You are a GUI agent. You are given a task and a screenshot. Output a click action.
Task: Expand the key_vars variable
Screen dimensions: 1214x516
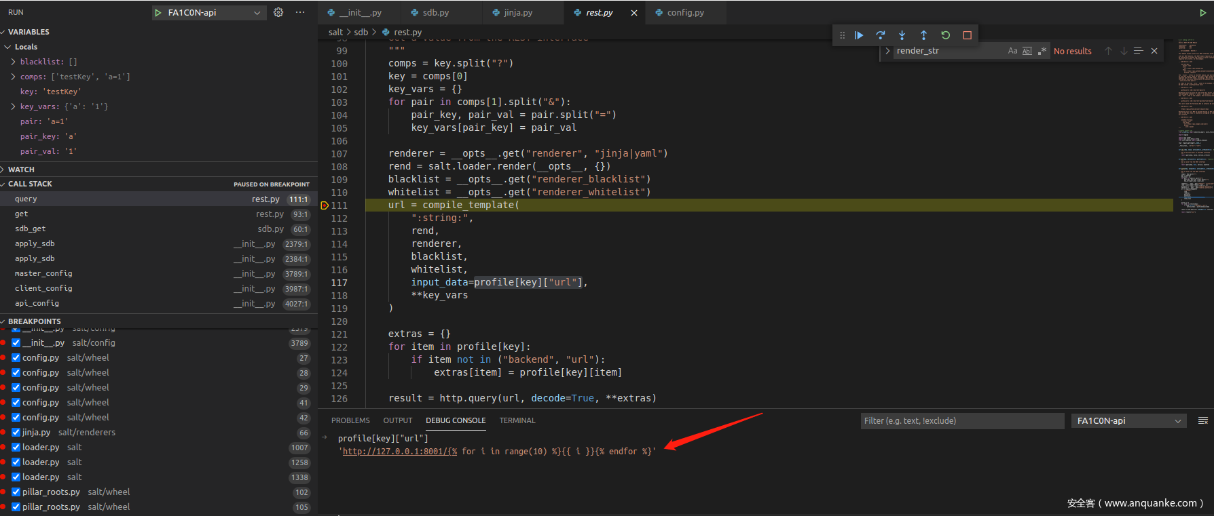13,106
